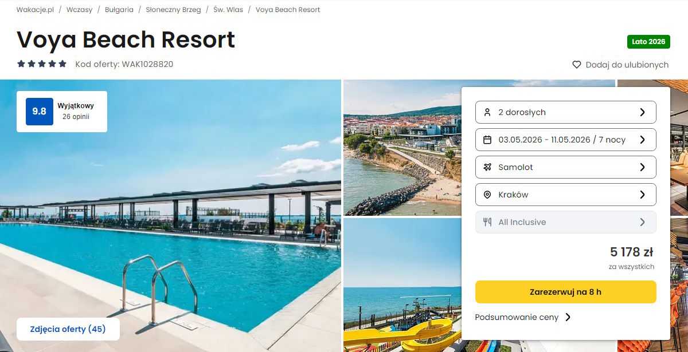
Task: Open the coastal aerial view photo thumbnail
Action: (x=402, y=148)
